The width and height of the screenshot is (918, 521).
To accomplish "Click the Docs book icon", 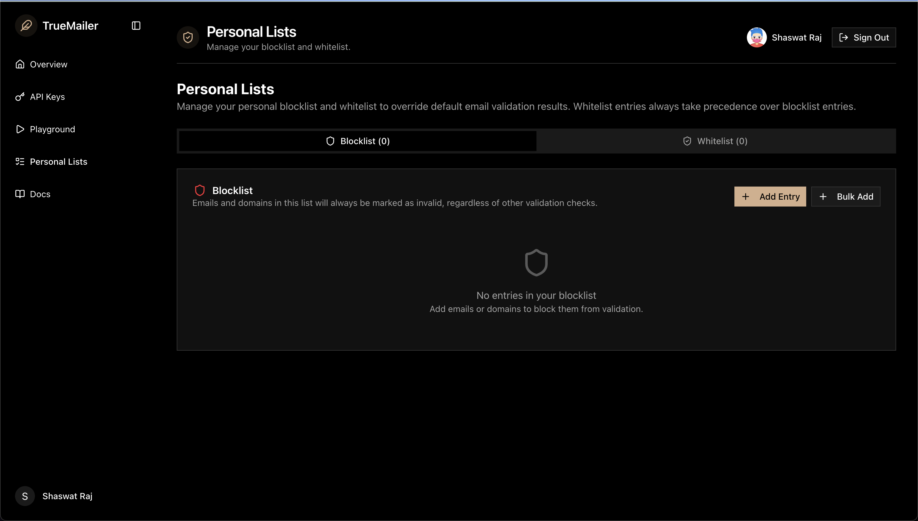I will 20,194.
